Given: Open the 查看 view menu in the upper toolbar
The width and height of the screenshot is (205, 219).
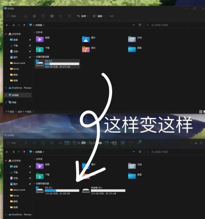Looking at the screenshot, I should click(x=99, y=16).
